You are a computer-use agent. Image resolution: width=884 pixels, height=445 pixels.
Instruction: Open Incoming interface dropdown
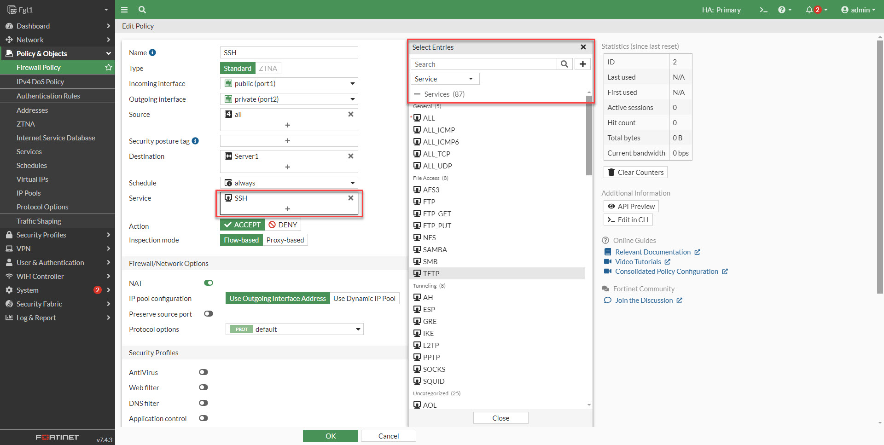(x=289, y=83)
